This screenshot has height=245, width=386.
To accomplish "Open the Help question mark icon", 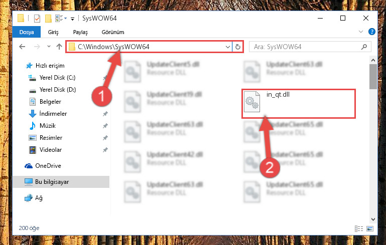I will coord(372,32).
